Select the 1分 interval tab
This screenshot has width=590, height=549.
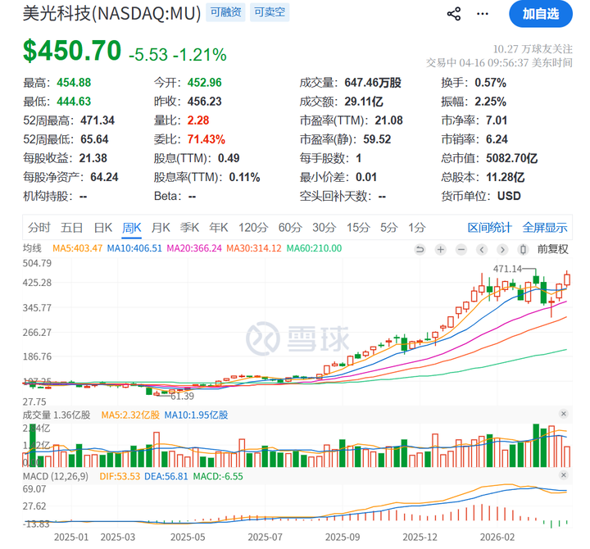click(417, 227)
